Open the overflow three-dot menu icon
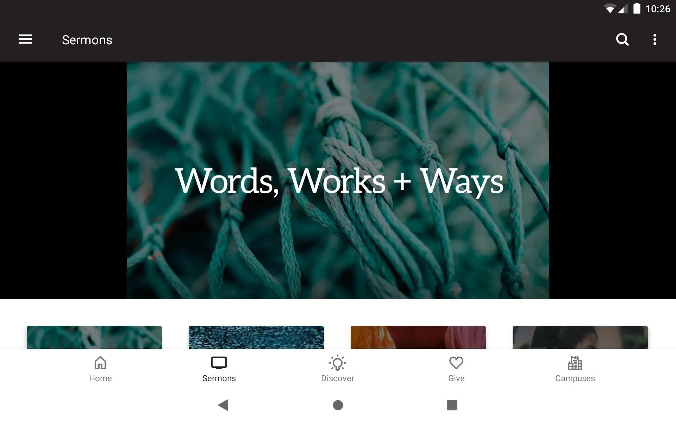676x422 pixels. tap(655, 39)
